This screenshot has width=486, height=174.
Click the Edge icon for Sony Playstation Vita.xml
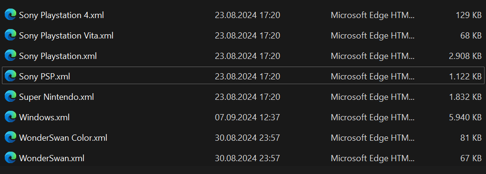(10, 36)
